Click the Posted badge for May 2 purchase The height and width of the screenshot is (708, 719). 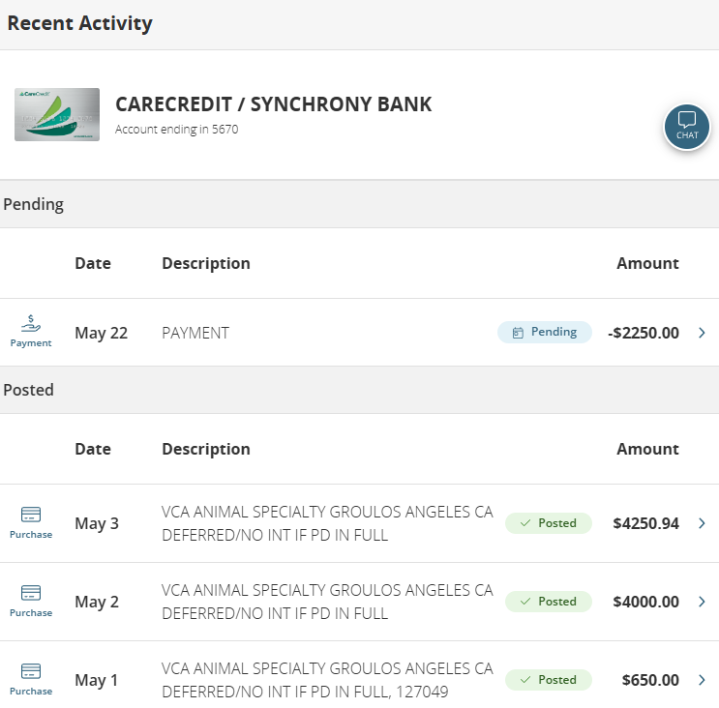(x=549, y=602)
